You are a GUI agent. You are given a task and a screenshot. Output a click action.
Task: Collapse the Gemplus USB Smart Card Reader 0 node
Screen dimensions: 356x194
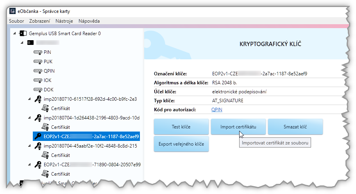[14, 34]
